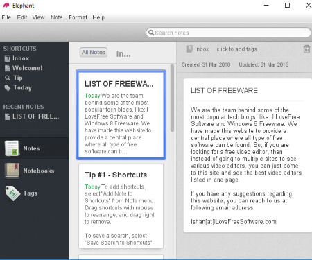Click the Ishan[at]ILoveFreeSoftware.com line
This screenshot has width=312, height=260.
pos(234,222)
